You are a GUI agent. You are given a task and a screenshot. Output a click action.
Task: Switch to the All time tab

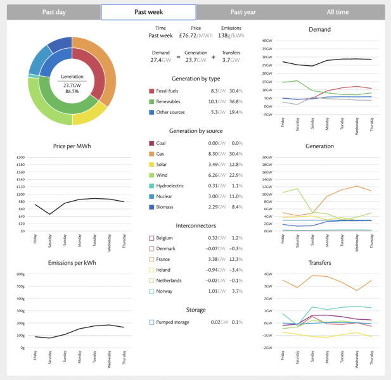pyautogui.click(x=338, y=12)
